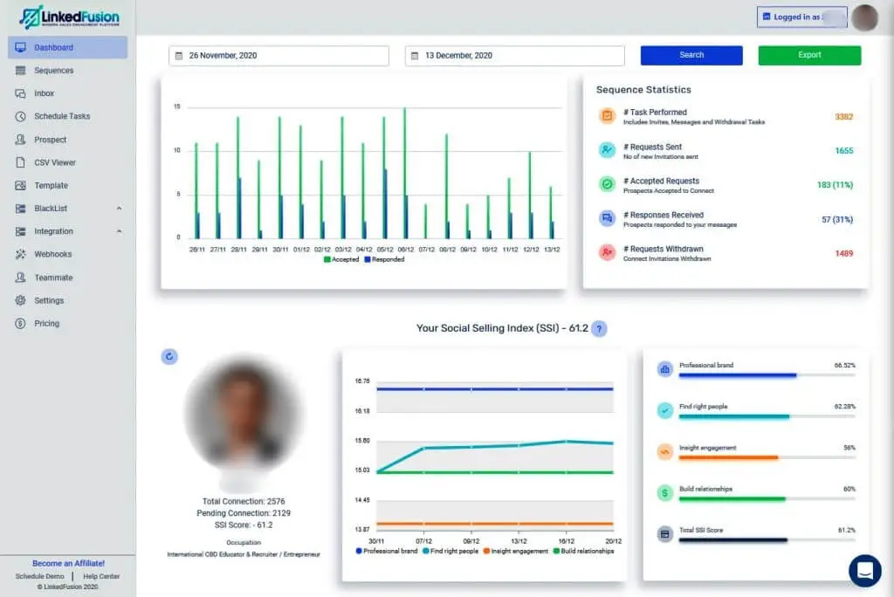Click the blurred profile photo
This screenshot has height=597, width=894.
tap(244, 414)
